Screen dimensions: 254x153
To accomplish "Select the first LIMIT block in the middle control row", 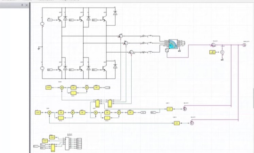I will point(82,112).
